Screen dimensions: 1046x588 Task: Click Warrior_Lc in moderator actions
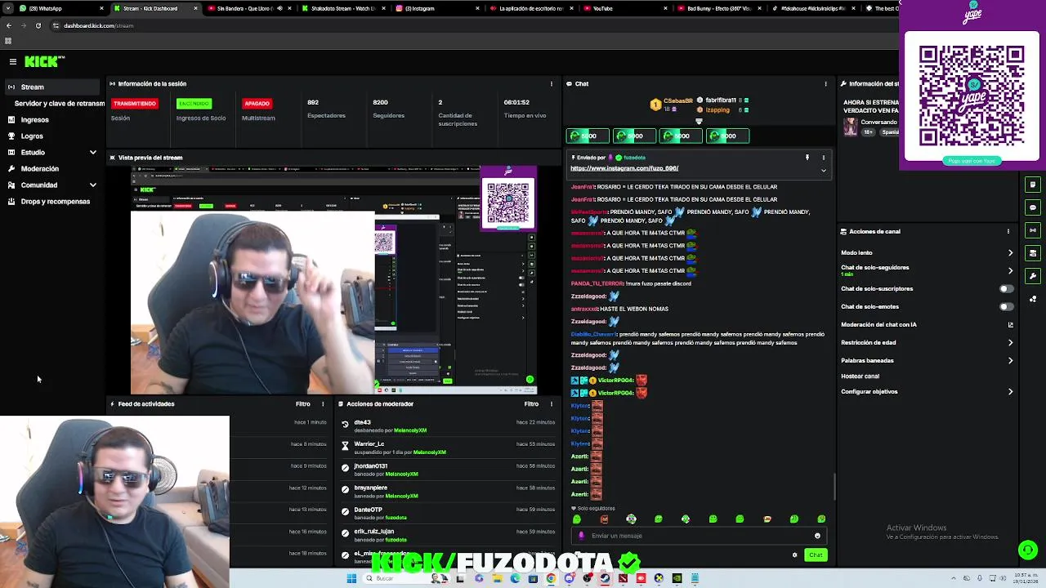369,444
